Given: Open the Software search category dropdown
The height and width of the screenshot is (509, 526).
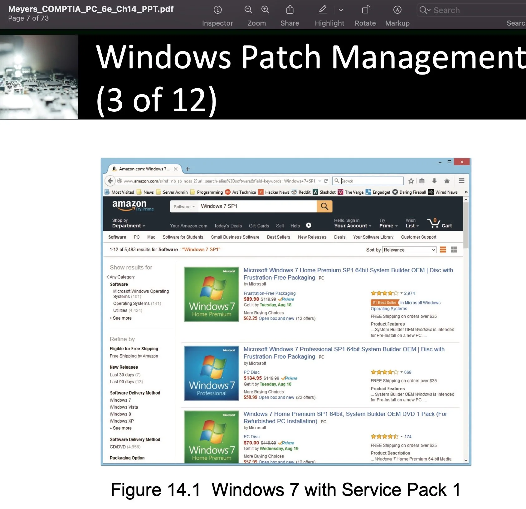Looking at the screenshot, I should point(184,206).
